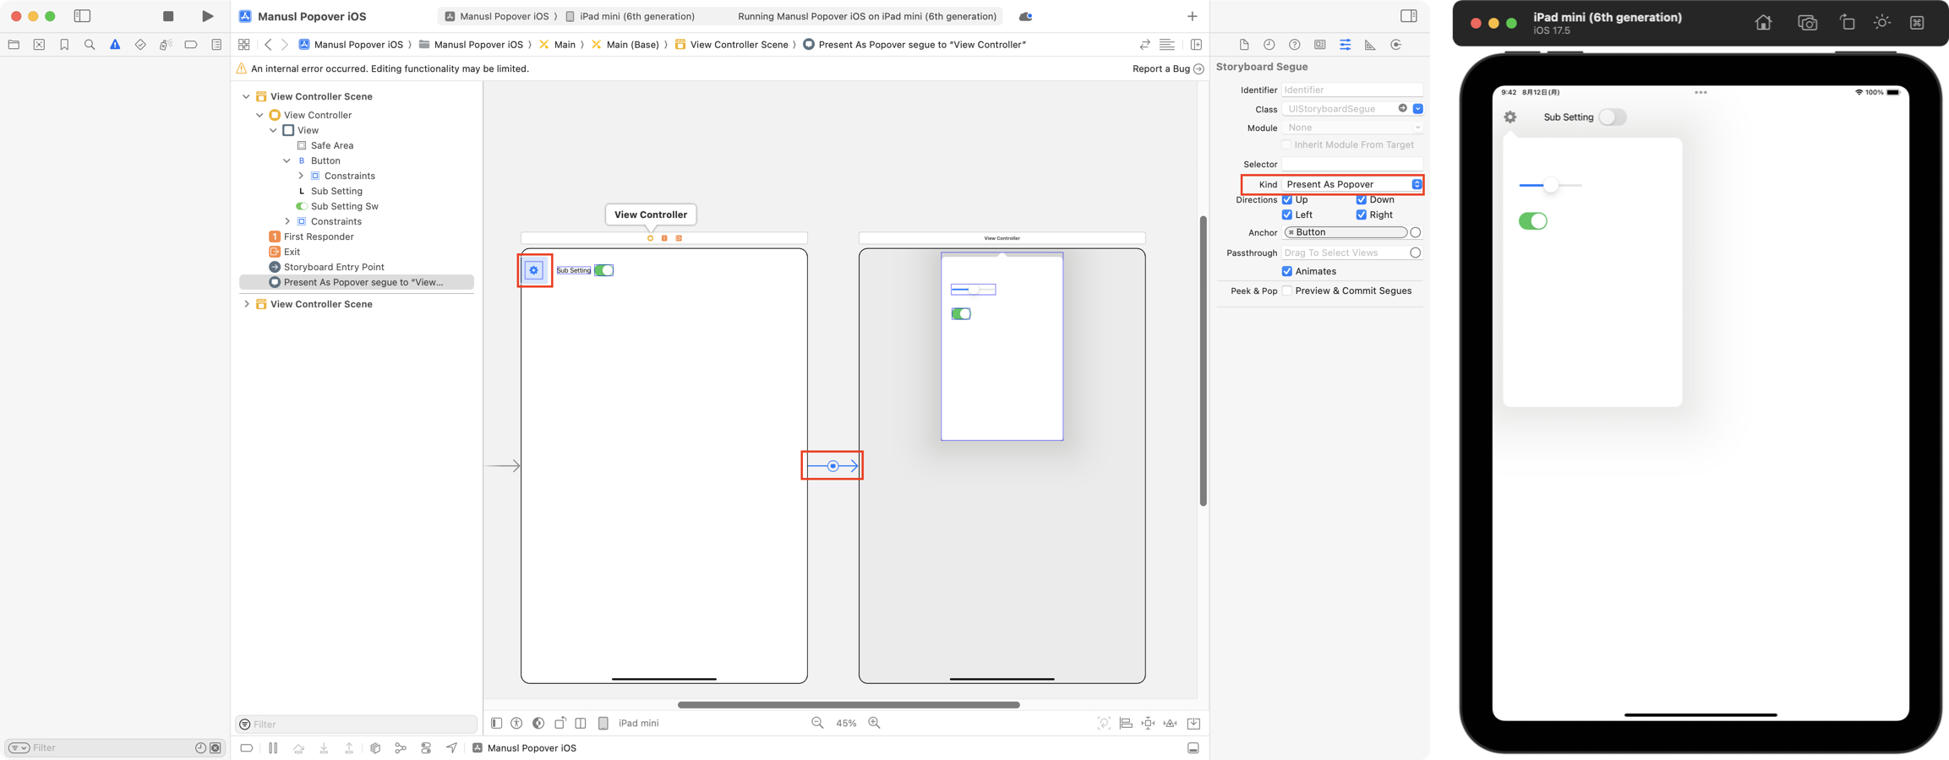The height and width of the screenshot is (760, 1949).
Task: Zoom in the storyboard canvas
Action: tap(874, 723)
